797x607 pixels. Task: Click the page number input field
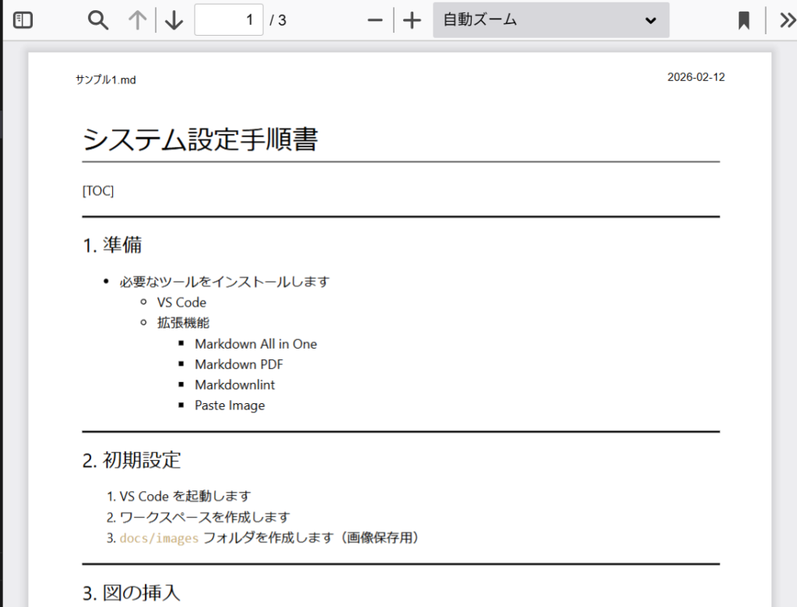[229, 20]
